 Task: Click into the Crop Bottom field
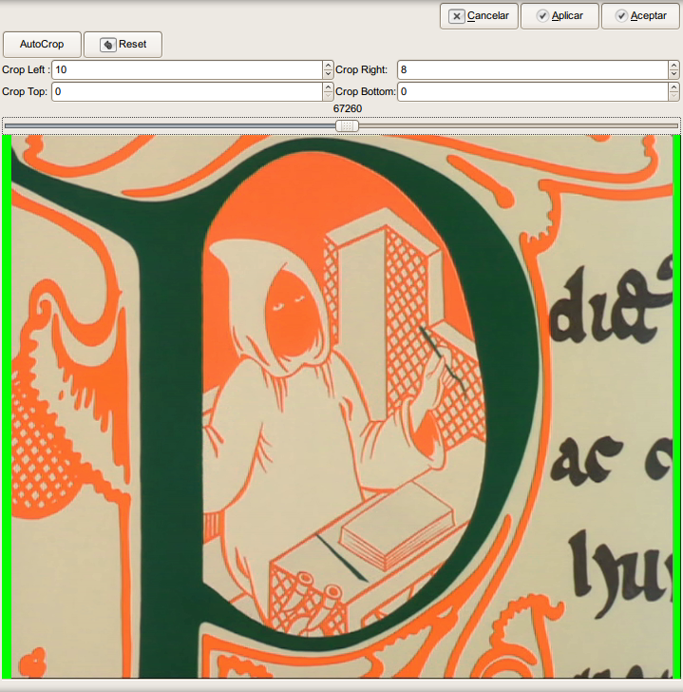click(x=530, y=91)
